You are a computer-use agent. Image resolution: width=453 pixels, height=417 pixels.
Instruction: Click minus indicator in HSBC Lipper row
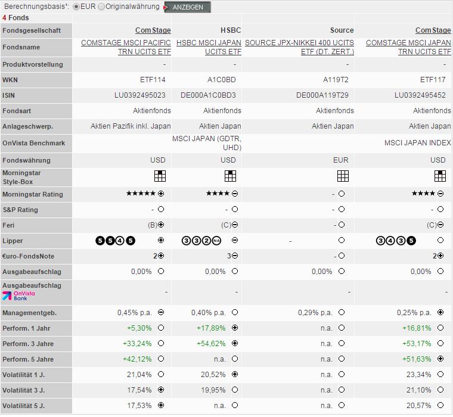click(x=235, y=240)
